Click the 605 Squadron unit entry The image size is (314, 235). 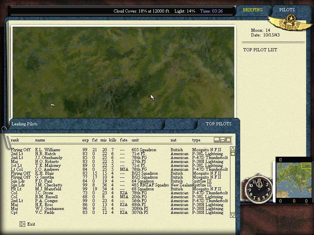click(144, 150)
